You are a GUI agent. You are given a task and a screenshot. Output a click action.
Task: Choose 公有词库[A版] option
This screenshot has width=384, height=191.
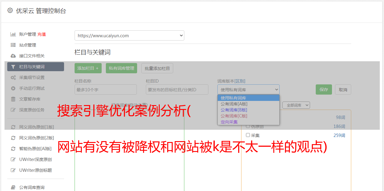248,104
